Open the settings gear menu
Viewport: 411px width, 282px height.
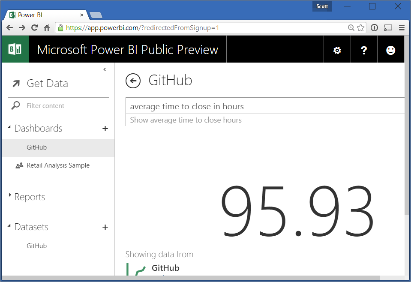(x=337, y=50)
